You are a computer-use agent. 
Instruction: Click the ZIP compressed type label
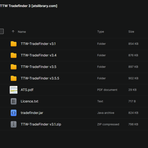[x=108, y=124]
